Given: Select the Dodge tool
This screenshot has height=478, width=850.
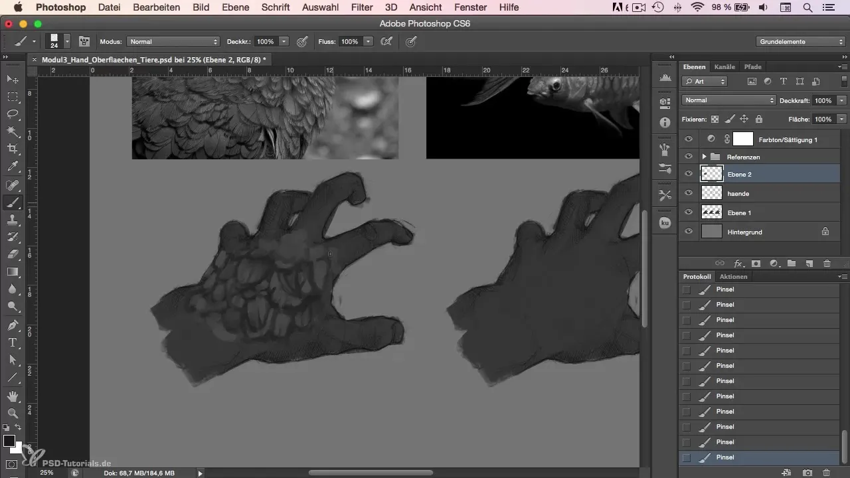Looking at the screenshot, I should (x=13, y=306).
